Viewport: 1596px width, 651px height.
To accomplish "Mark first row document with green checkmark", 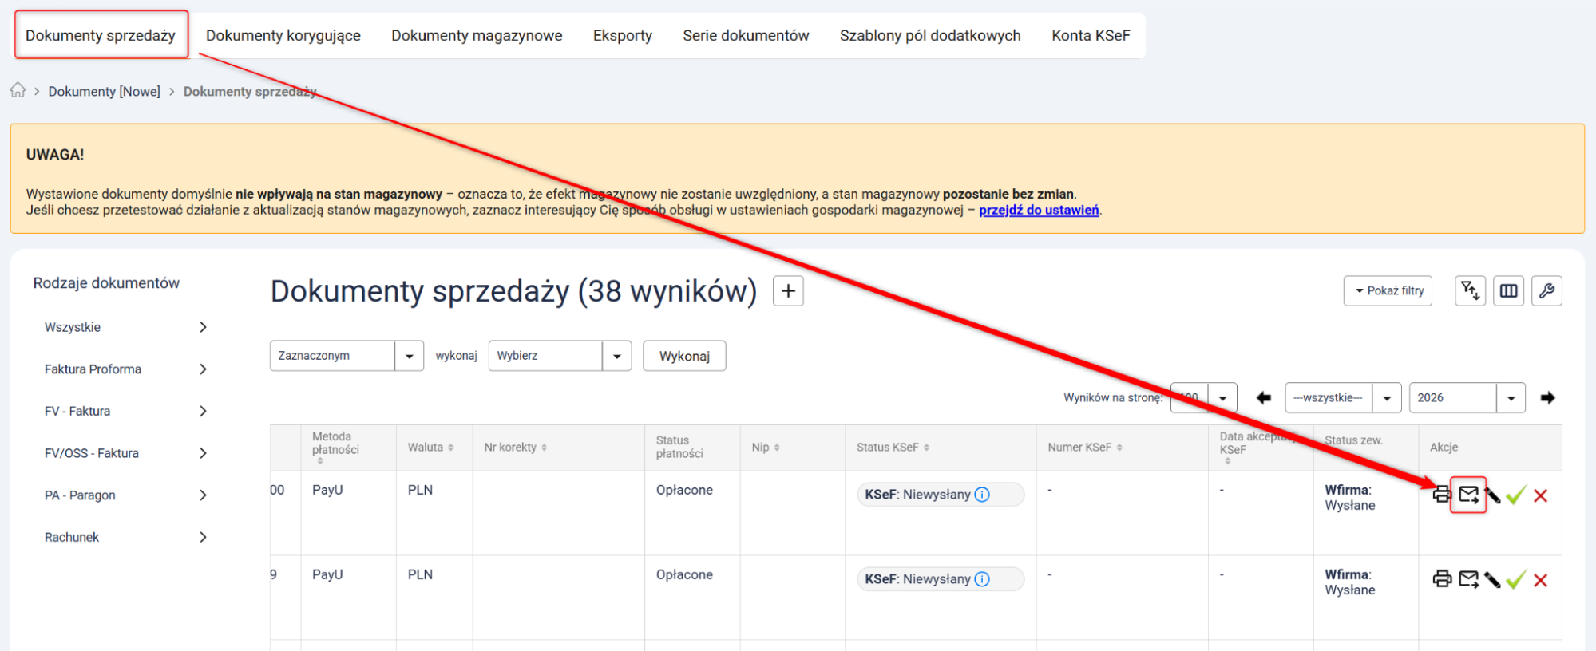I will click(1516, 495).
